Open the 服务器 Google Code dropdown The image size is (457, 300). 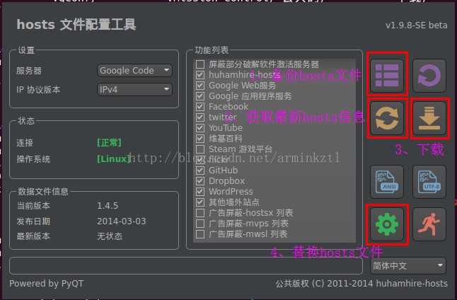click(134, 70)
